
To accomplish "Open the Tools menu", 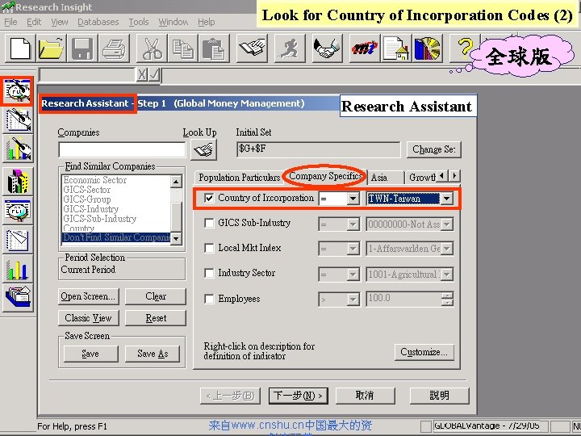I will pos(139,22).
